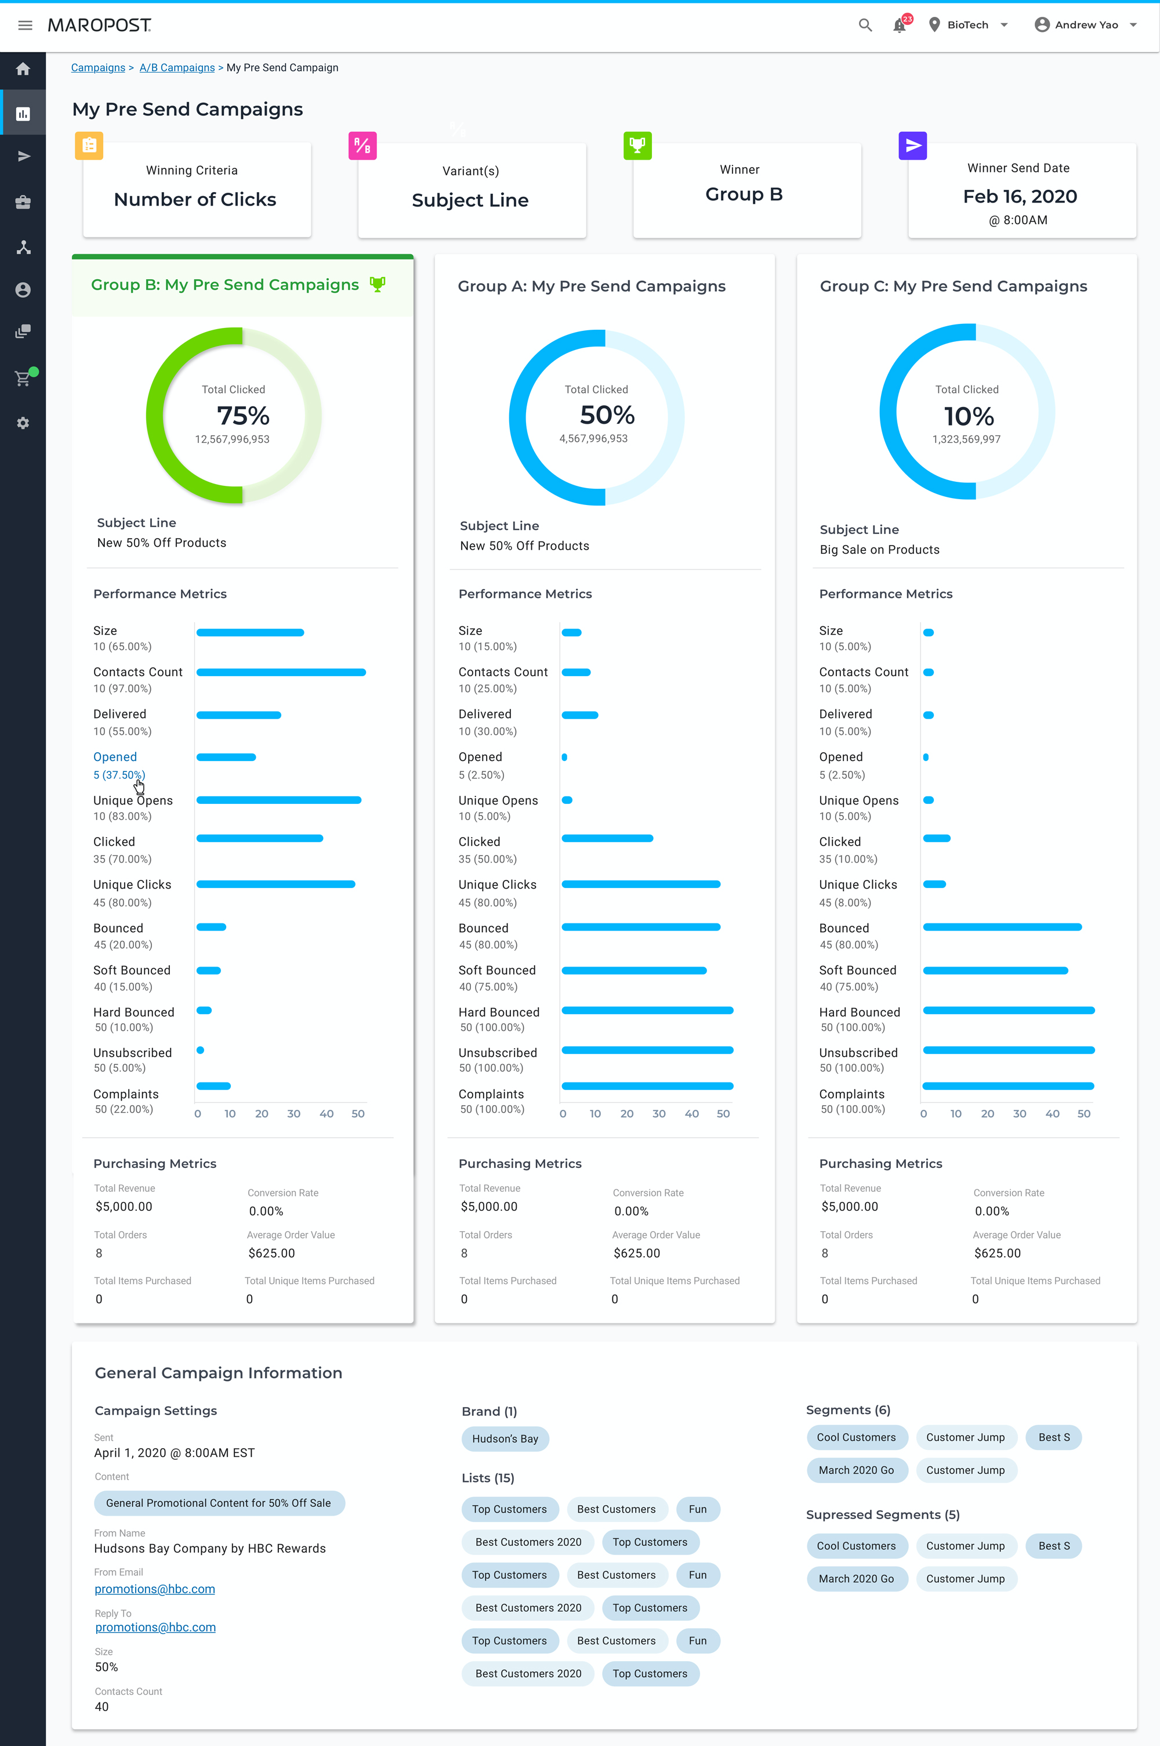
Task: Open the hamburger menu
Action: click(25, 25)
